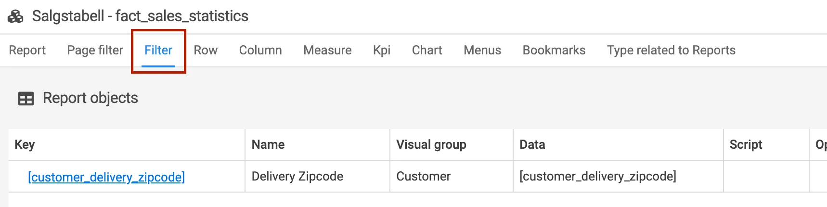827x207 pixels.
Task: Open the customer_delivery_zipcode key link
Action: pos(106,177)
